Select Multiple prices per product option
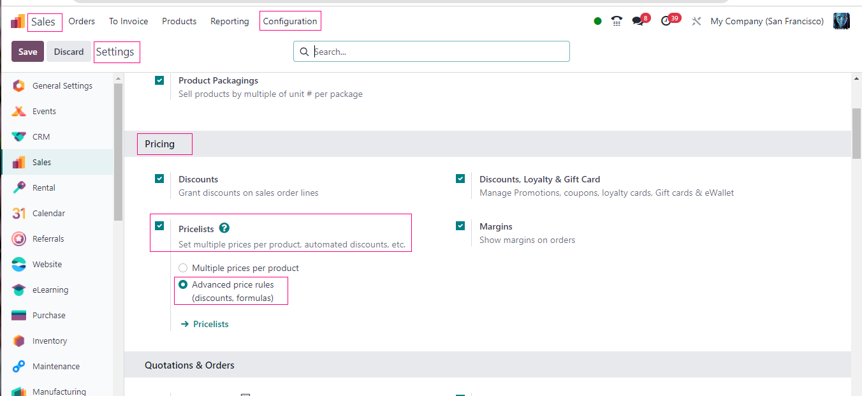Image resolution: width=862 pixels, height=396 pixels. (x=183, y=268)
